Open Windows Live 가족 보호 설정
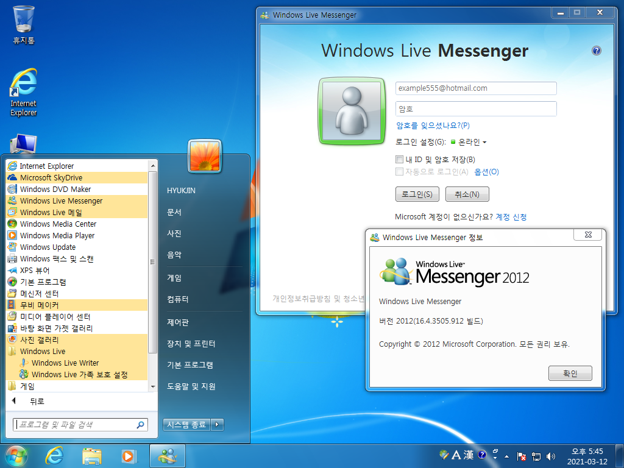 [77, 374]
